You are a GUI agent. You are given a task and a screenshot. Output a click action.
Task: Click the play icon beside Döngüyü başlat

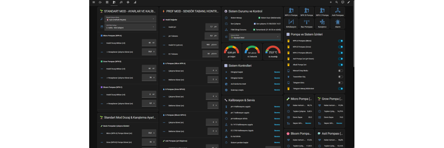[x=226, y=72]
